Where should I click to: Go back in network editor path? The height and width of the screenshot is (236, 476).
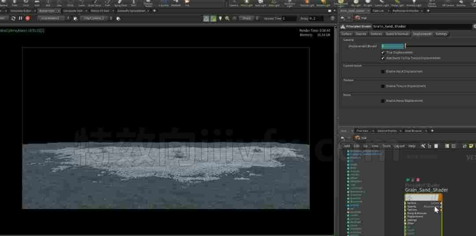click(x=342, y=138)
